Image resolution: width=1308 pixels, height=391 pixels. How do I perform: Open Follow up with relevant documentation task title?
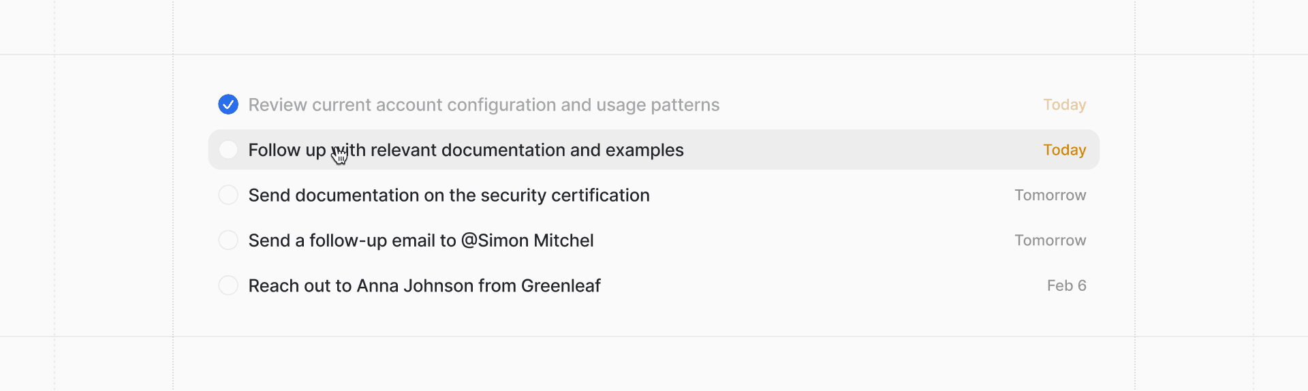(x=465, y=150)
